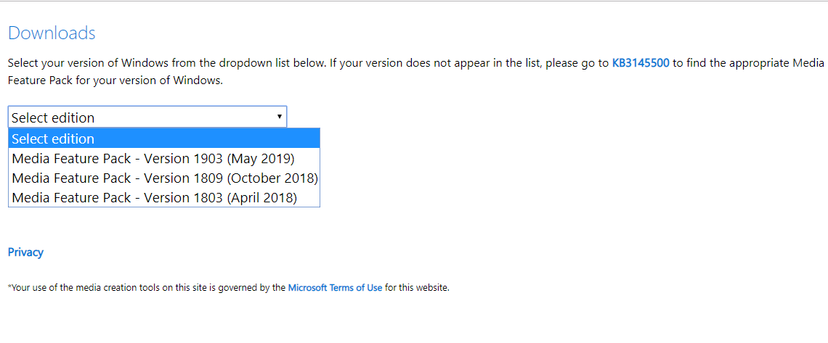The image size is (828, 343).
Task: Click the asterisk starting the footnote
Action: pyautogui.click(x=9, y=288)
